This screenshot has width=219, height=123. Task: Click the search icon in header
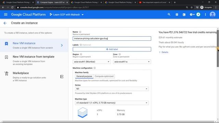(x=169, y=14)
